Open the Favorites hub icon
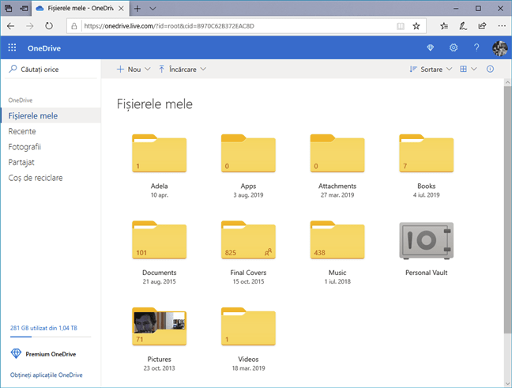The width and height of the screenshot is (512, 388). point(444,26)
